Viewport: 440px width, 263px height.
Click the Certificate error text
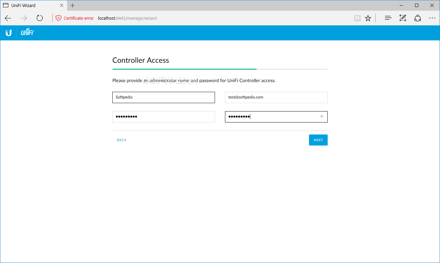click(x=79, y=18)
